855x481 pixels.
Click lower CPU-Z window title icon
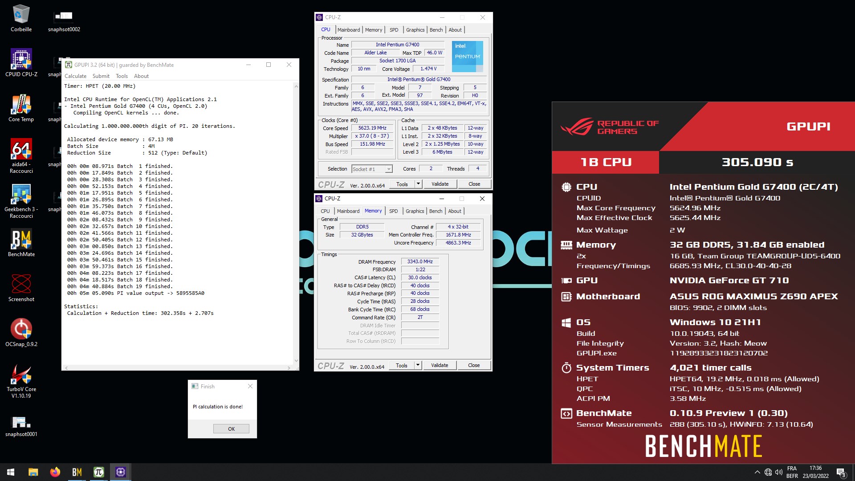point(319,199)
